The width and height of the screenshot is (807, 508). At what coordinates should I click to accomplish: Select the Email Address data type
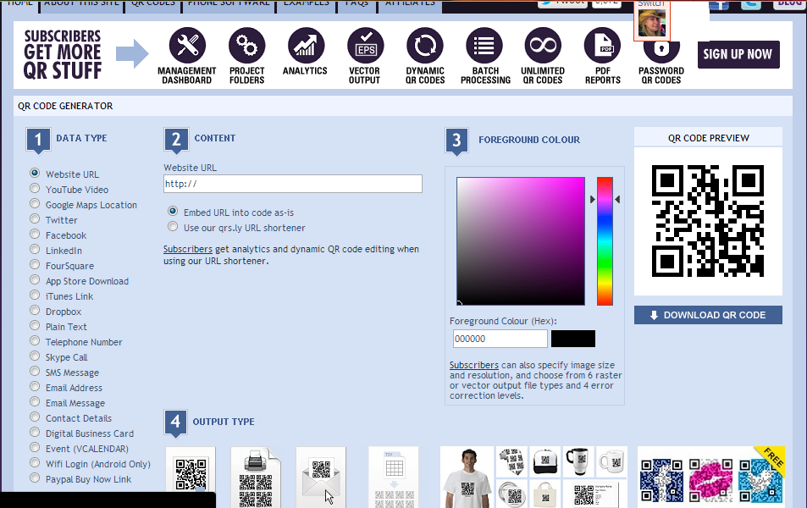coord(35,386)
